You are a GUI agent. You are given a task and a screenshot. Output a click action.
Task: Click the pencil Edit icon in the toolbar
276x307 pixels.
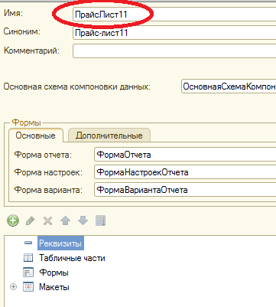pyautogui.click(x=31, y=220)
